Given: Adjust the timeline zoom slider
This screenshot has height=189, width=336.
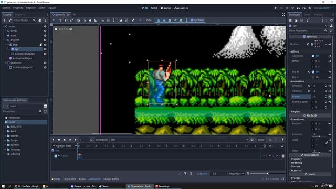Looking at the screenshot, I should pos(268,174).
